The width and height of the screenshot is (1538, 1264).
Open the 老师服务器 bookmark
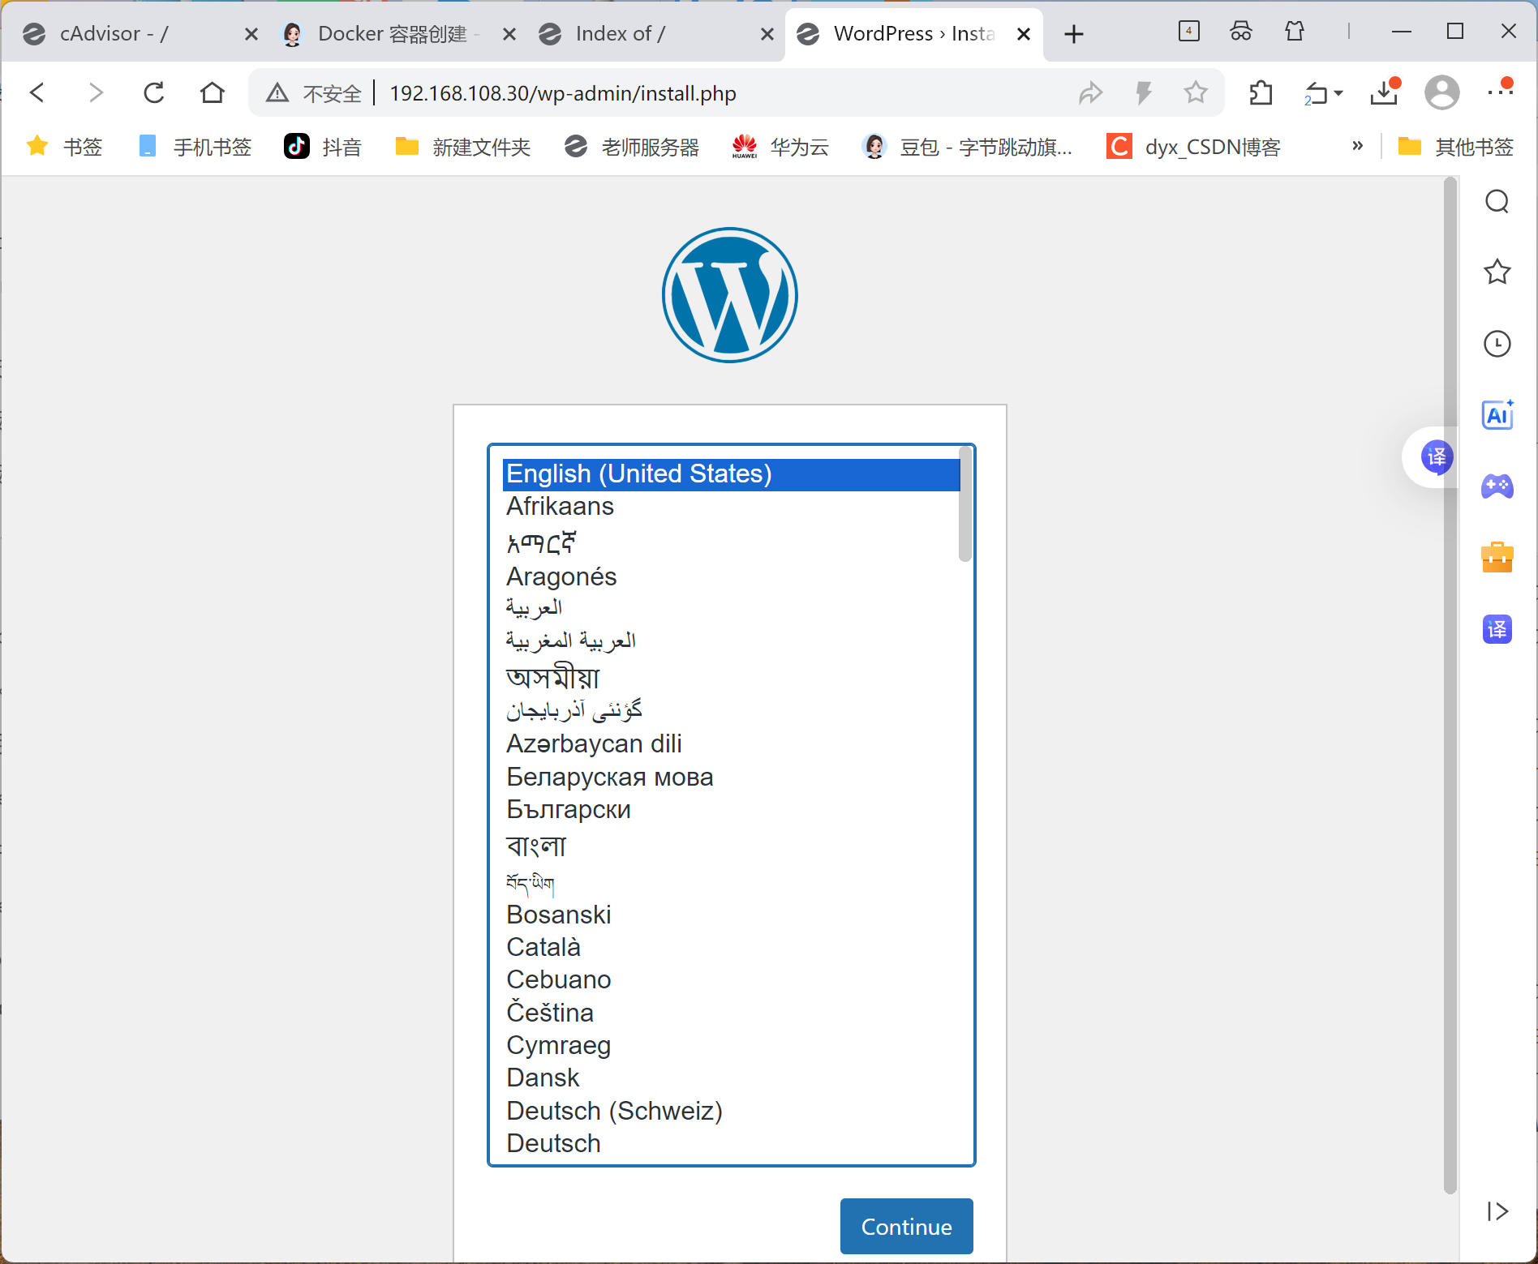[632, 147]
